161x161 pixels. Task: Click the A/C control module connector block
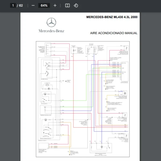pyautogui.click(x=124, y=72)
